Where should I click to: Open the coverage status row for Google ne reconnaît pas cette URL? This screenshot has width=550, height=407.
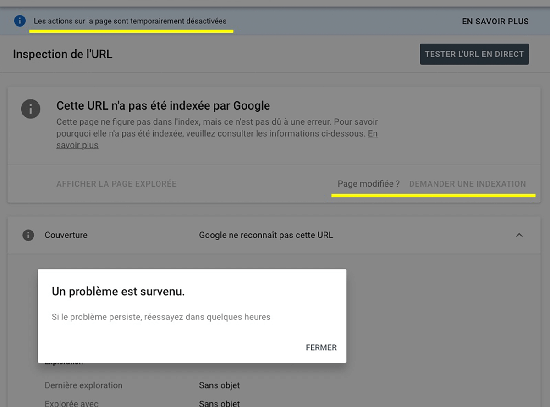click(266, 235)
